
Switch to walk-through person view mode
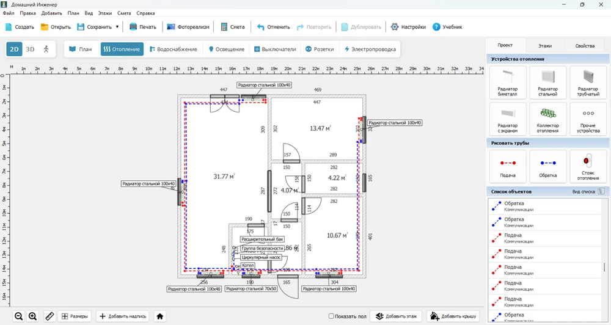(46, 49)
